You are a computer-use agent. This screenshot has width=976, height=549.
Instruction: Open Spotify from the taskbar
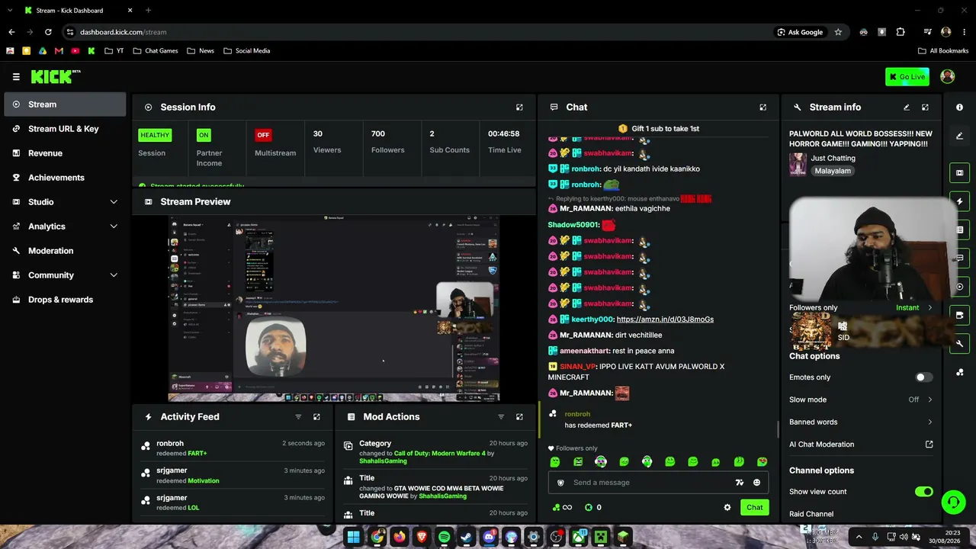444,537
